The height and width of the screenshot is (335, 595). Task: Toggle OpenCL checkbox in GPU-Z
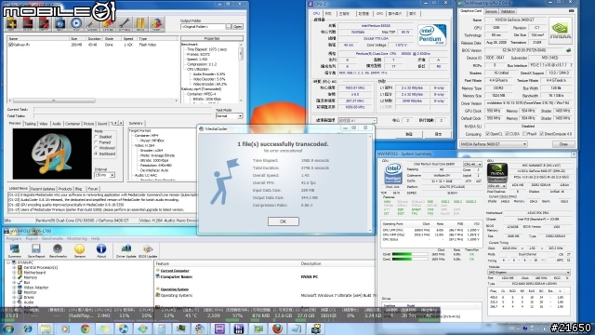click(x=487, y=134)
